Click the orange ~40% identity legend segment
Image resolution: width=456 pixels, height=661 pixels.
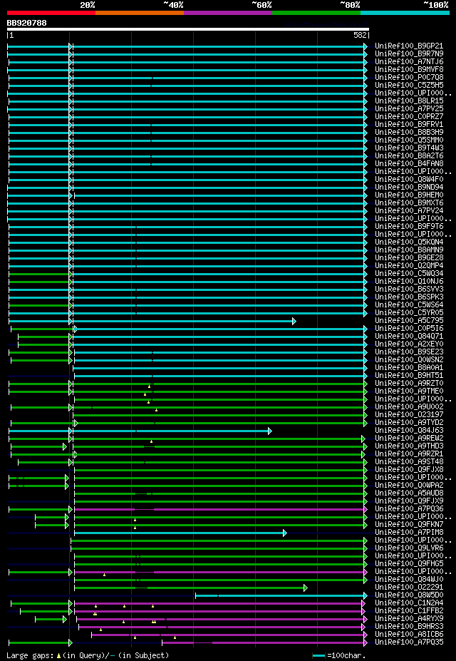point(140,13)
